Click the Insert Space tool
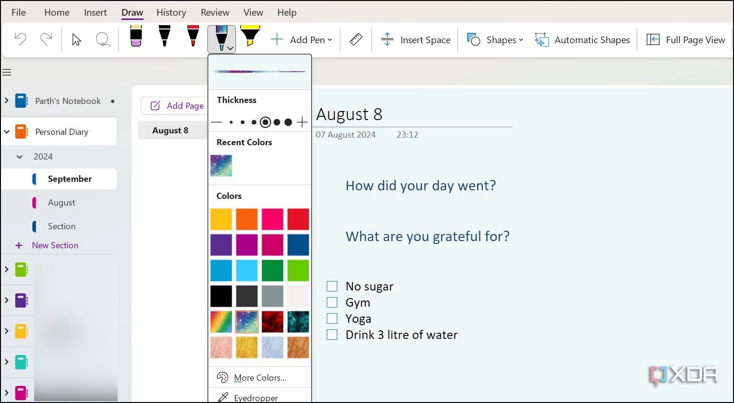This screenshot has width=734, height=403. (x=416, y=40)
